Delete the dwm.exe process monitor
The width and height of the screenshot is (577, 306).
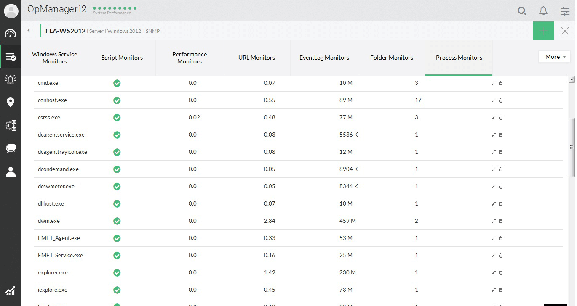click(x=501, y=221)
